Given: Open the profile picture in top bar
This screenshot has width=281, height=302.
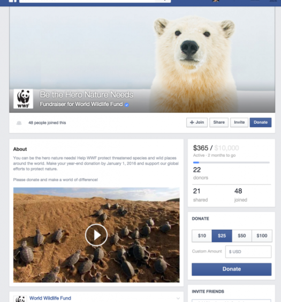Looking at the screenshot, I should [216, 1].
